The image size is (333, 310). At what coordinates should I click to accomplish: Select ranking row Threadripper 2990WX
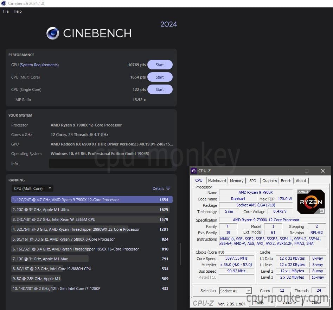92,229
